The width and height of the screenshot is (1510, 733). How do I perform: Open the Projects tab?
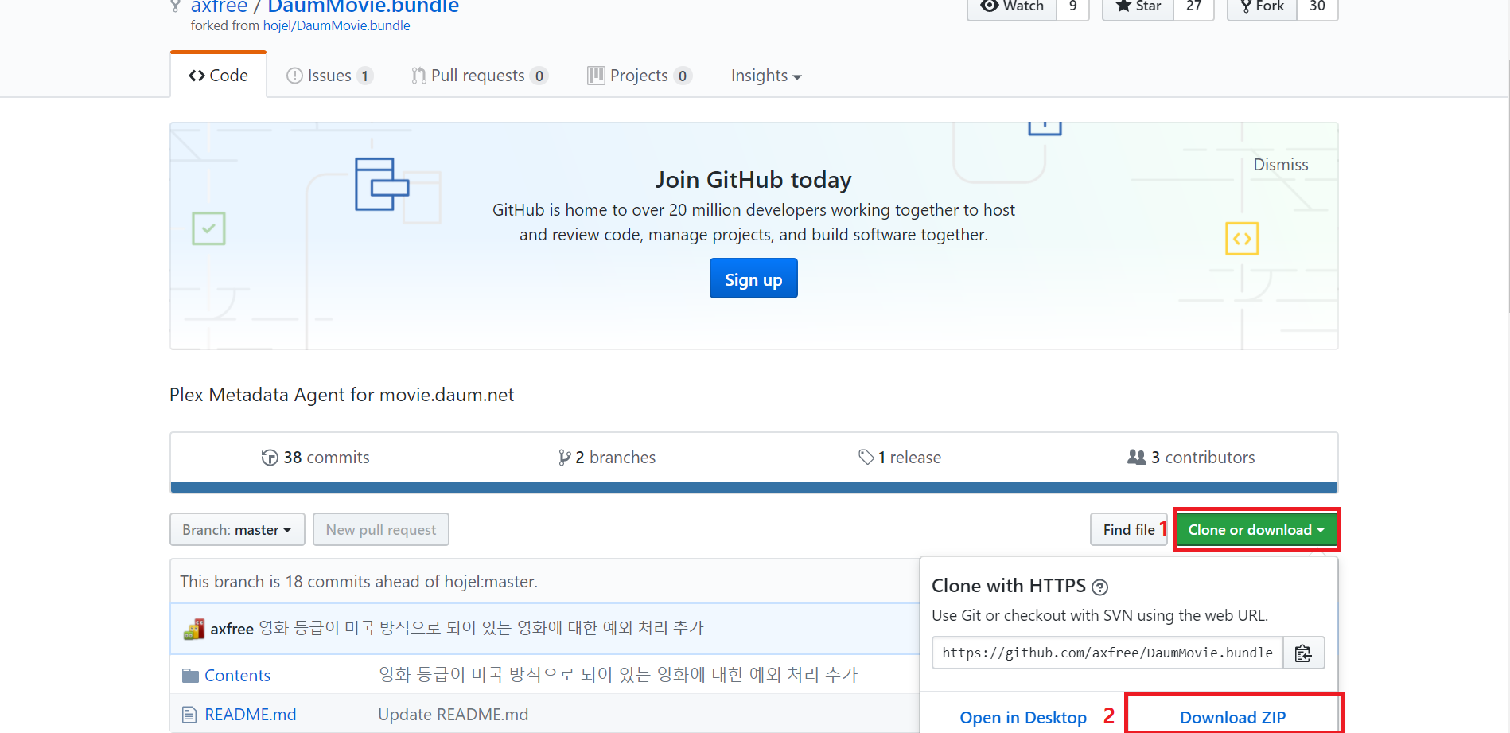tap(639, 76)
